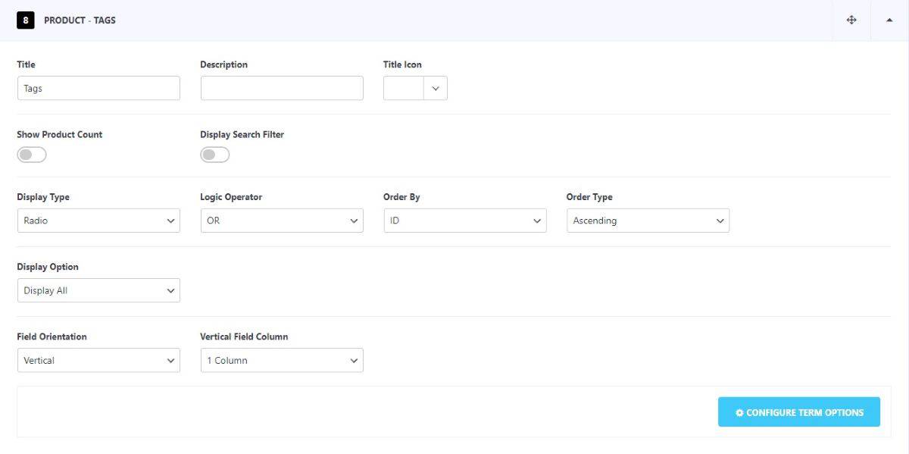Click the empty Description input field

click(x=282, y=88)
